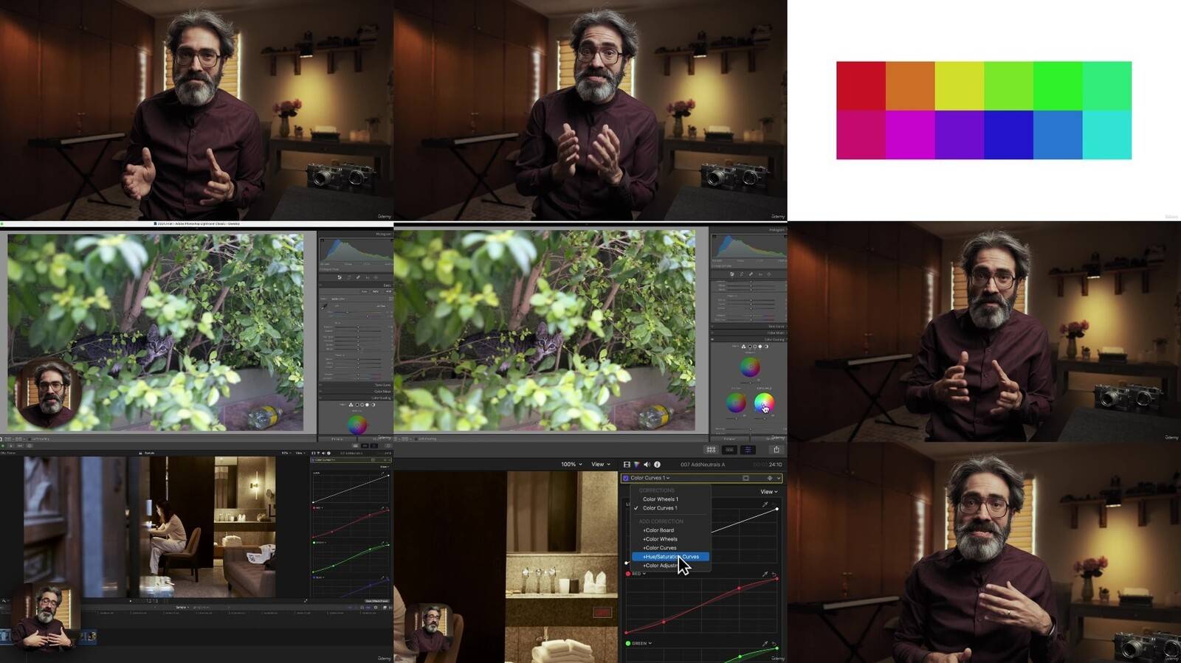This screenshot has height=663, width=1181.
Task: Toggle the timeline button in Final Cut toolbar
Action: click(x=729, y=449)
